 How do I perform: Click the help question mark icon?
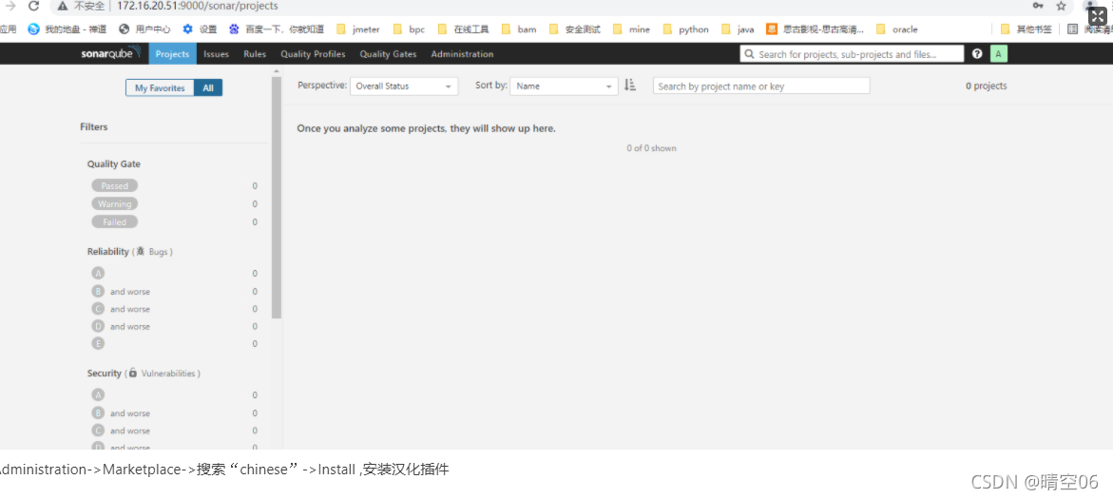(977, 54)
